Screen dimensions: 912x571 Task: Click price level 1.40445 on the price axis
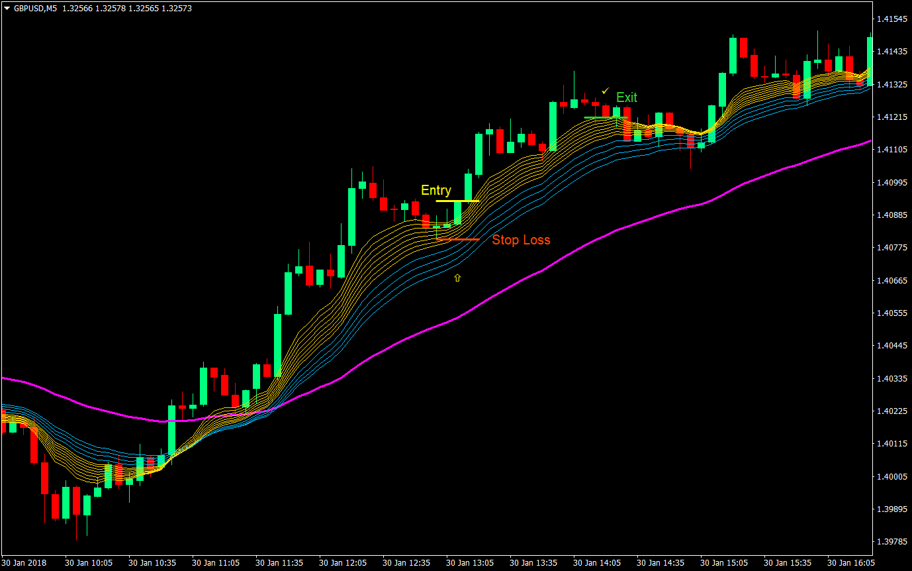click(891, 346)
